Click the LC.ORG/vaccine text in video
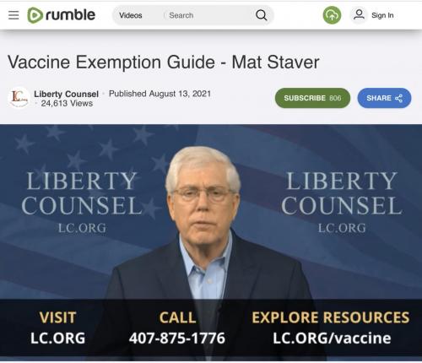This screenshot has width=422, height=363. click(x=332, y=338)
